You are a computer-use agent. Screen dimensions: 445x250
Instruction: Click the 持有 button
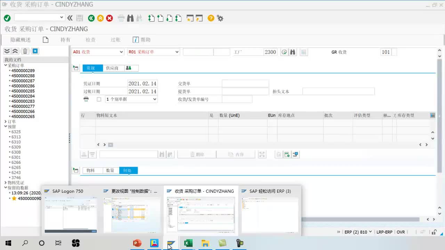[x=65, y=40]
